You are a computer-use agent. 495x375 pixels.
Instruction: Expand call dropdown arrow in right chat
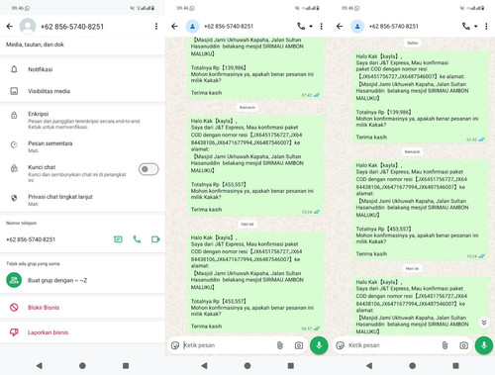tap(476, 27)
